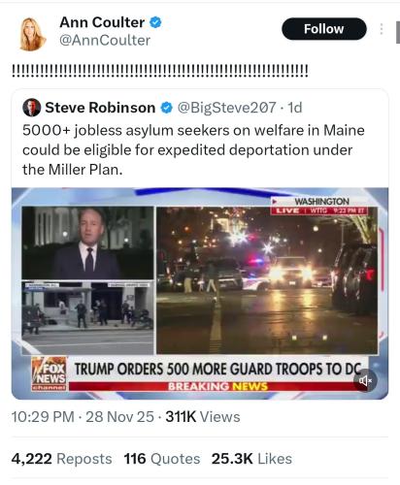Click the 10:29 PM tweet timestamp

pos(43,417)
